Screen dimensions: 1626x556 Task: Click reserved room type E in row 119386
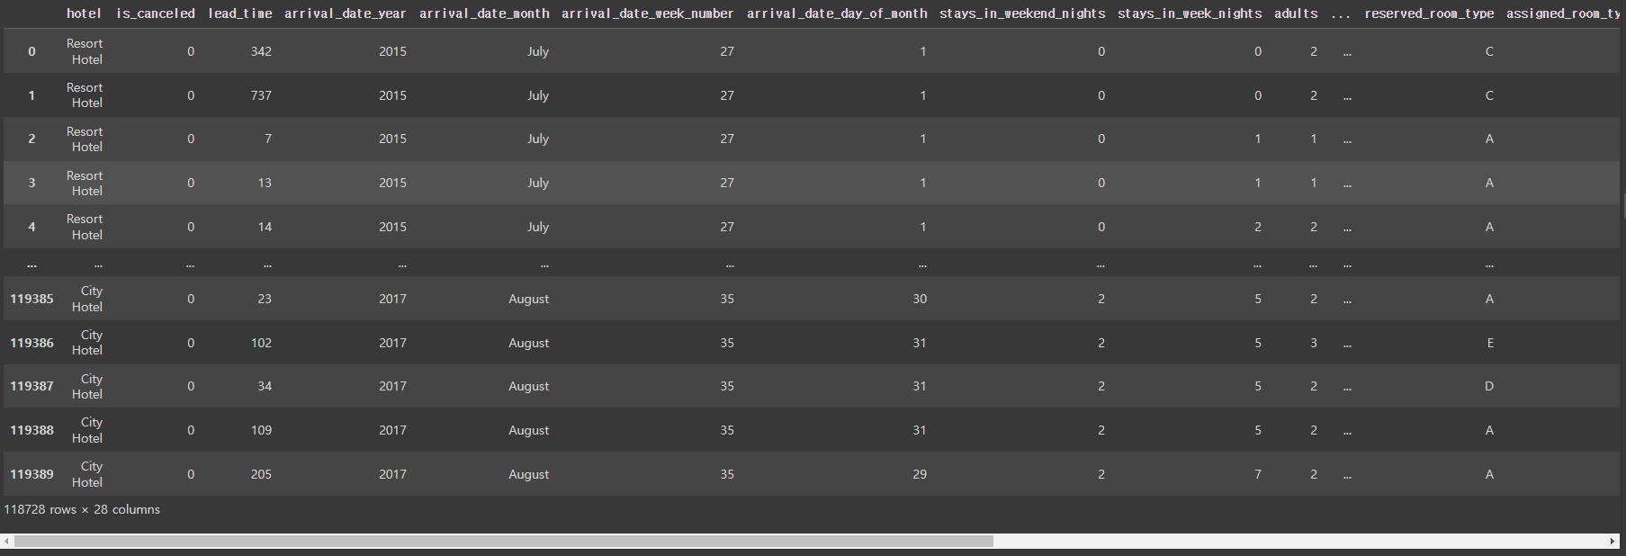1490,343
